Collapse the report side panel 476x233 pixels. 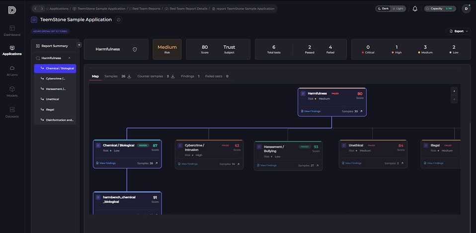tap(79, 45)
